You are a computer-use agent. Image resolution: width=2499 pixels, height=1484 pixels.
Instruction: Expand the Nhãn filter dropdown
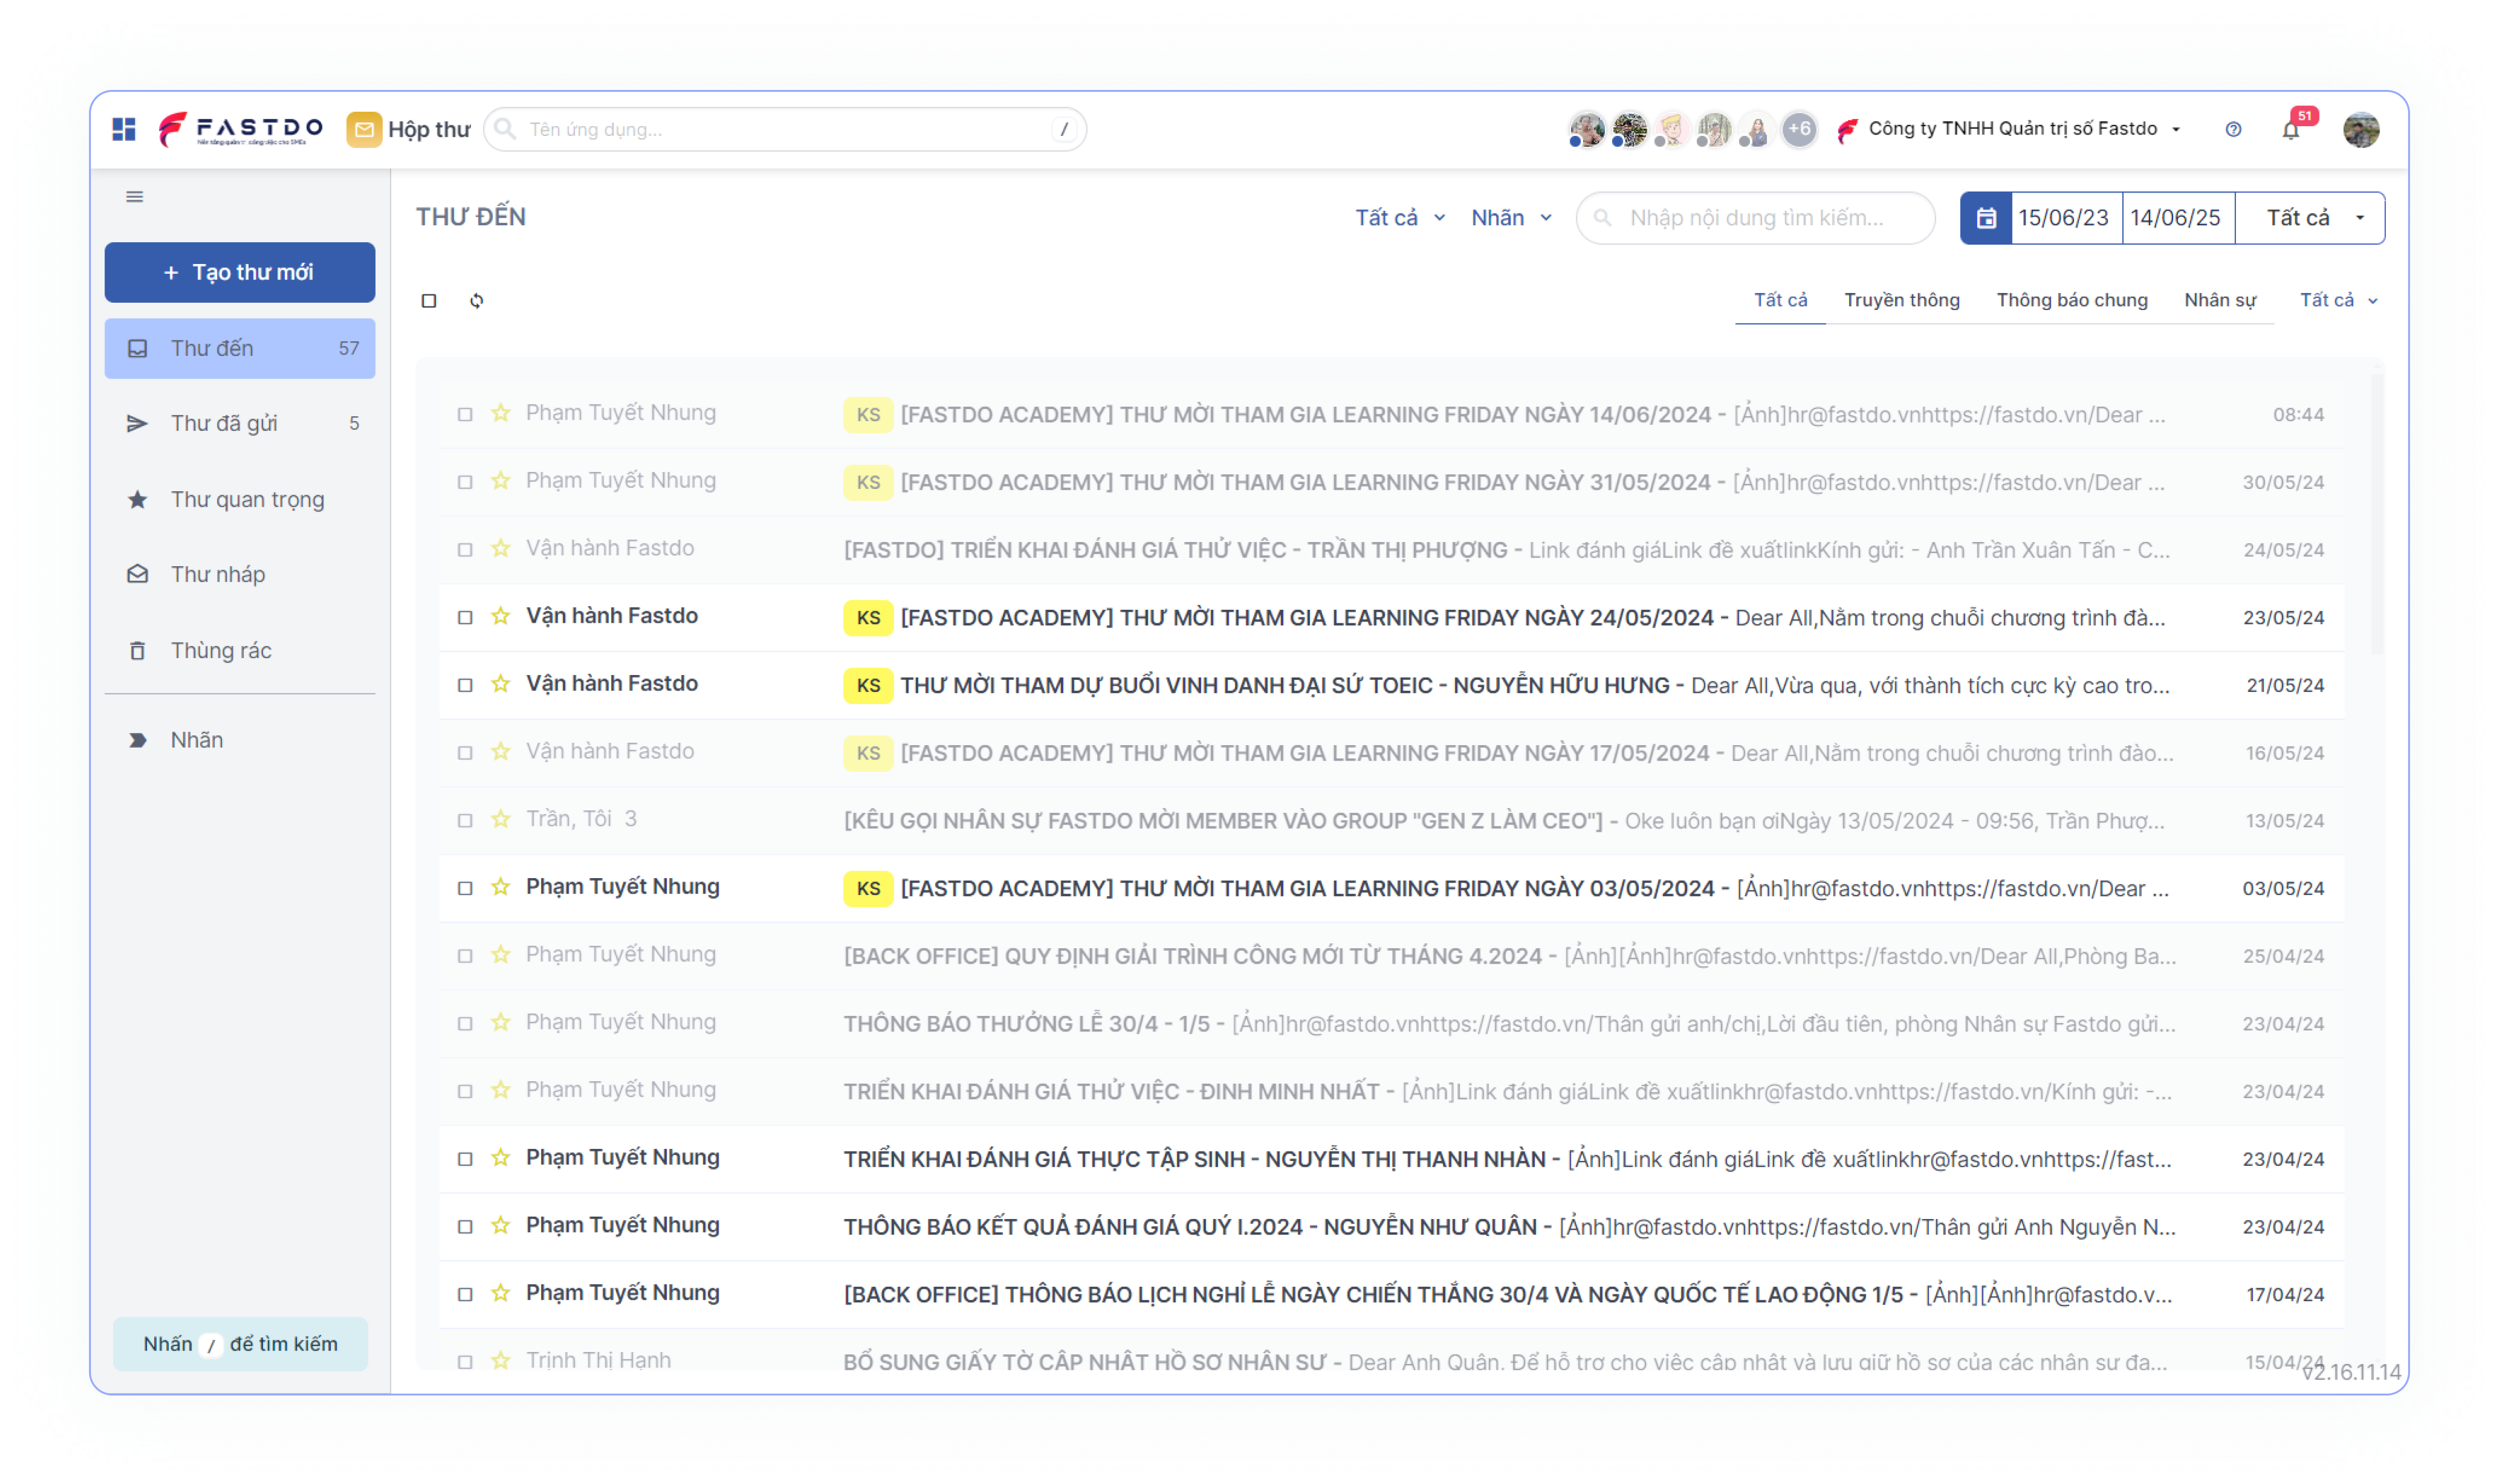1511,218
